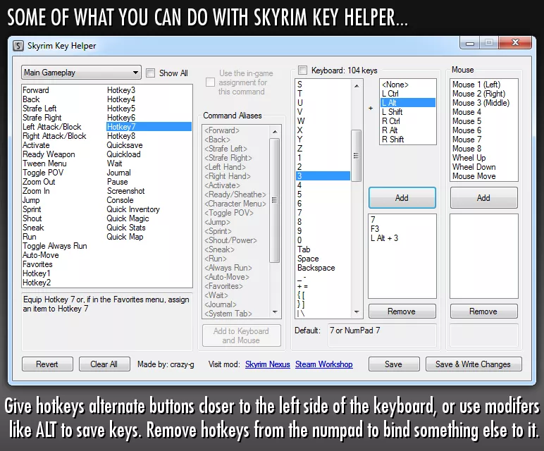
Task: Click Remove under the mouse bindings list
Action: point(483,311)
